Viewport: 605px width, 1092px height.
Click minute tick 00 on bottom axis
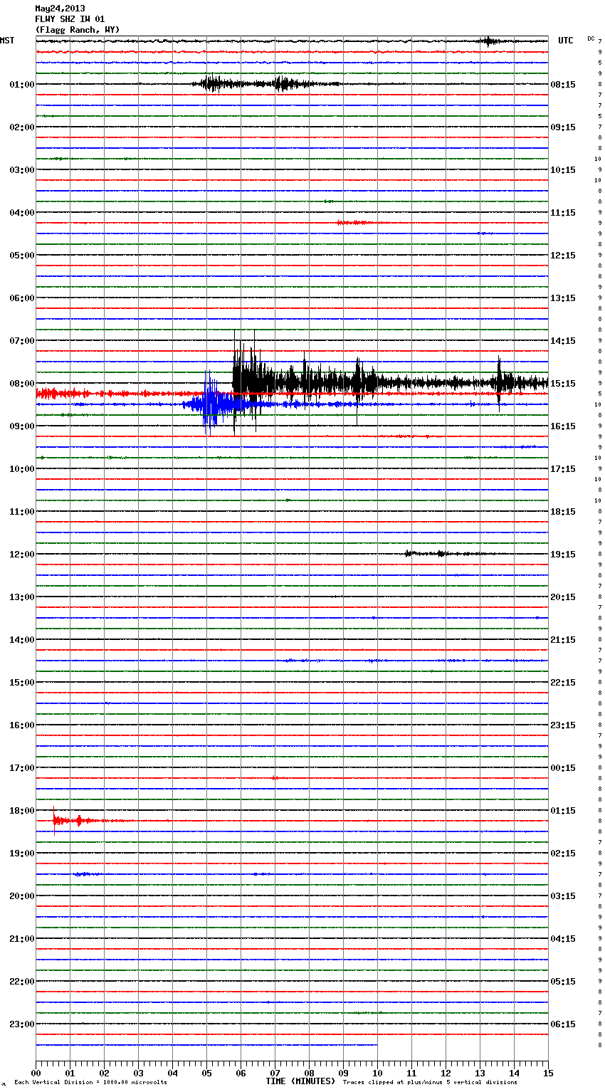(x=36, y=1073)
